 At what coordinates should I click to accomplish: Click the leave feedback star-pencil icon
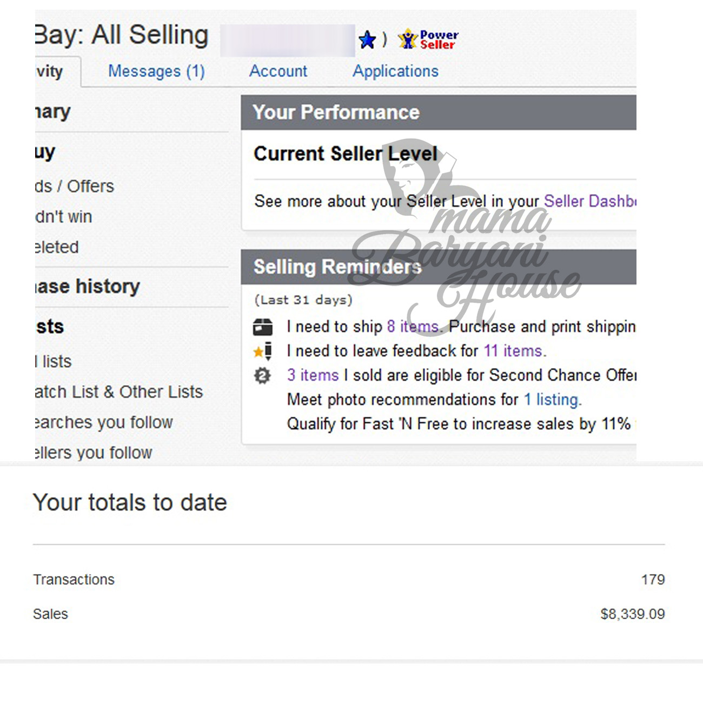(x=263, y=351)
